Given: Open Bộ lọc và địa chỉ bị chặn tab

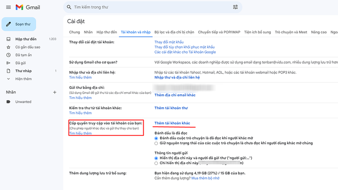Looking at the screenshot, I should pos(174,32).
